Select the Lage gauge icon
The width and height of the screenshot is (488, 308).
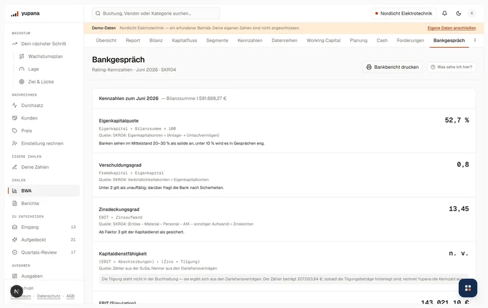coord(21,69)
